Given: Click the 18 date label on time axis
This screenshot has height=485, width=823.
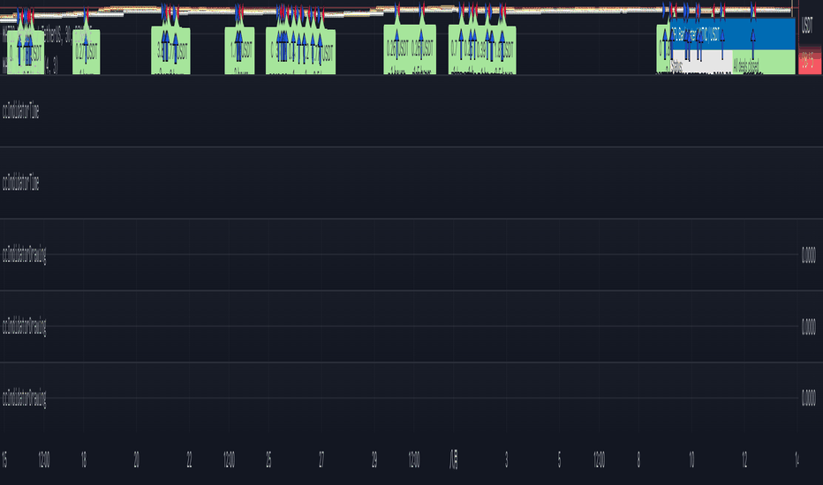Looking at the screenshot, I should pyautogui.click(x=84, y=459).
